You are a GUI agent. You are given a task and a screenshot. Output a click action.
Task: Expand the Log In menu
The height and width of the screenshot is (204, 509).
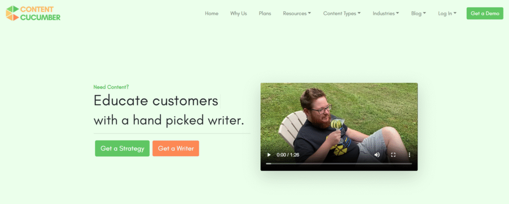(447, 13)
